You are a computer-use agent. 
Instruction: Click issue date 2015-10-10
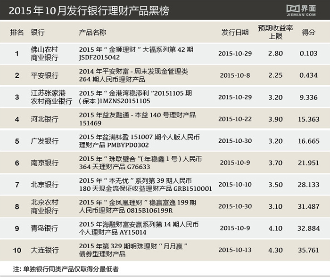tap(235, 185)
